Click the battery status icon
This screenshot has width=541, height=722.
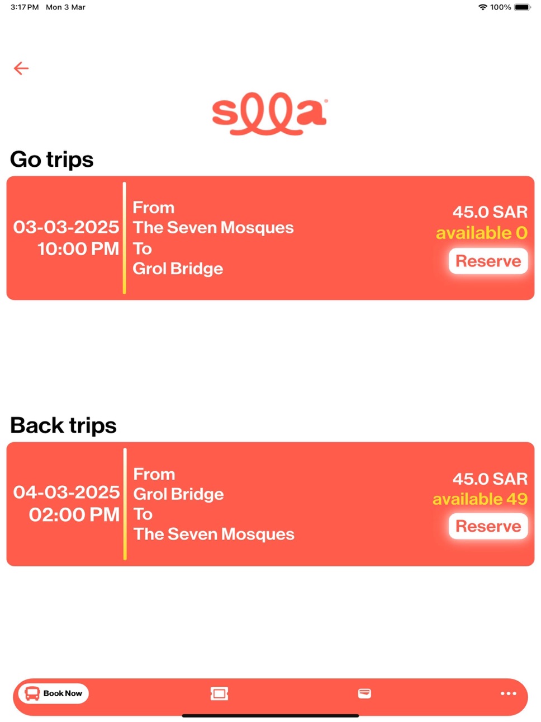tap(523, 7)
